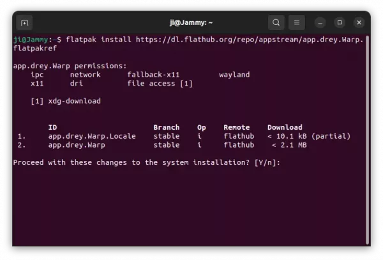Click the < 10.1 kB (partial) size
The width and height of the screenshot is (383, 260).
click(x=309, y=136)
